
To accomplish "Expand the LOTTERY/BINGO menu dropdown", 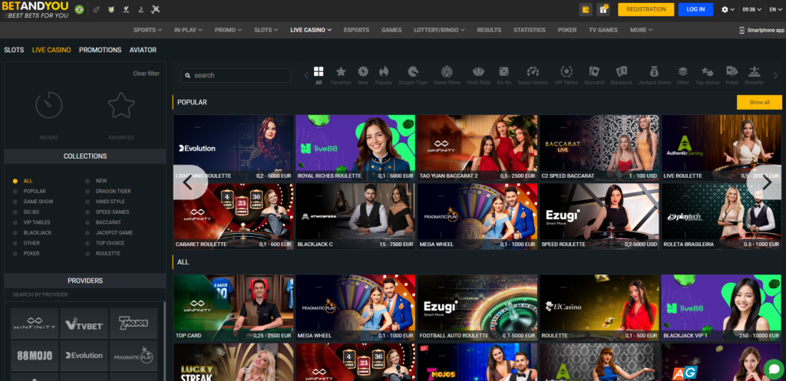I will point(439,30).
